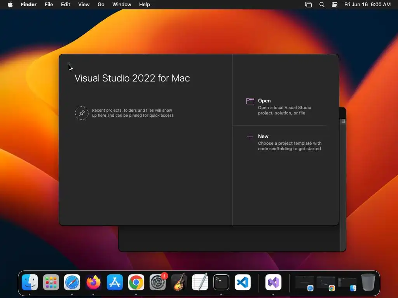Create a New project from template

pyautogui.click(x=284, y=142)
